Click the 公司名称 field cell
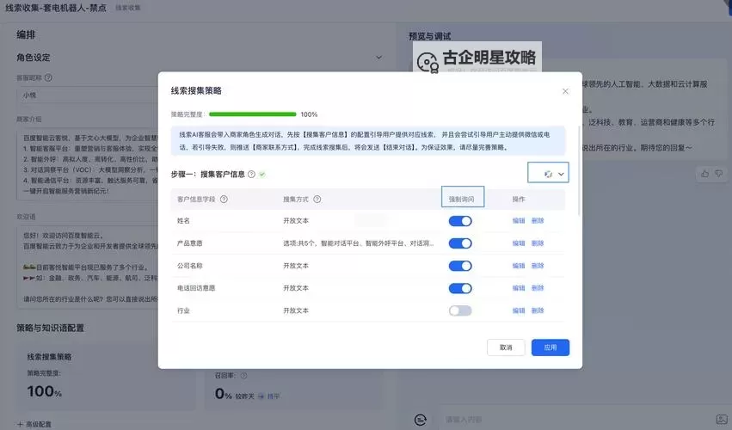This screenshot has width=732, height=430. [x=189, y=266]
